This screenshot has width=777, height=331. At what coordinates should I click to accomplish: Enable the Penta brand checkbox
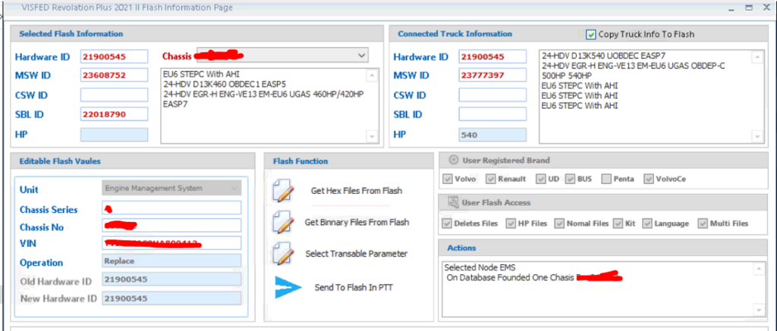(606, 179)
